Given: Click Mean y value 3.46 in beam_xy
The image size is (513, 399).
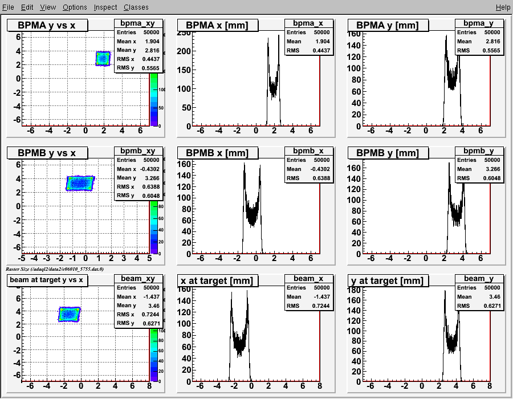Looking at the screenshot, I should (154, 306).
